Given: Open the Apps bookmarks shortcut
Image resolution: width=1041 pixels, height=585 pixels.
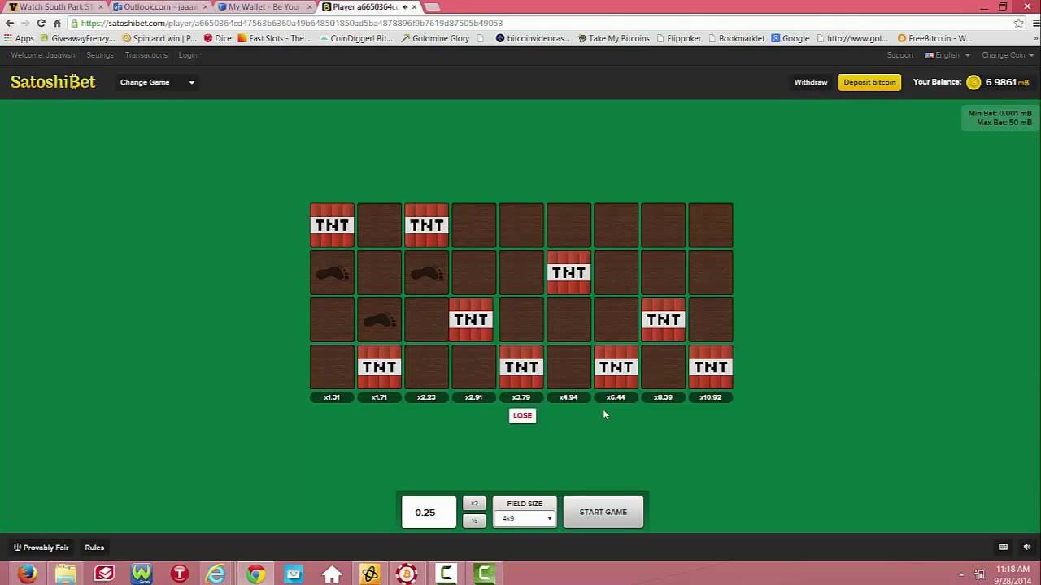Looking at the screenshot, I should click(x=20, y=38).
